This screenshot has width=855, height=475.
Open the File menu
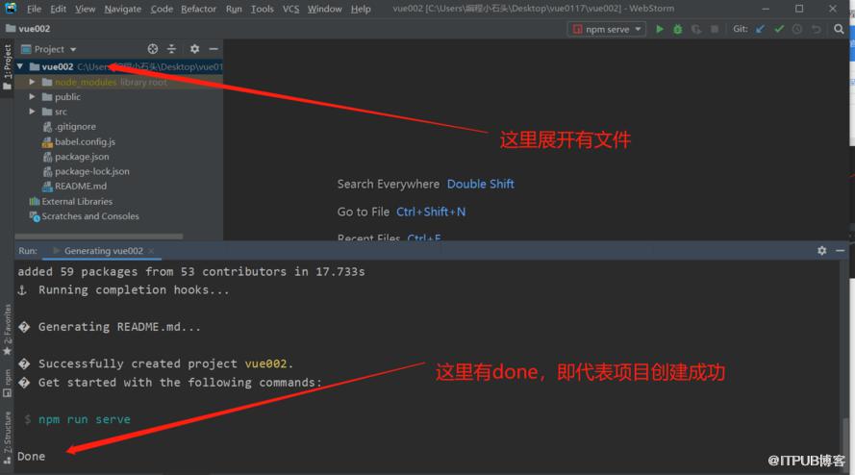(34, 9)
